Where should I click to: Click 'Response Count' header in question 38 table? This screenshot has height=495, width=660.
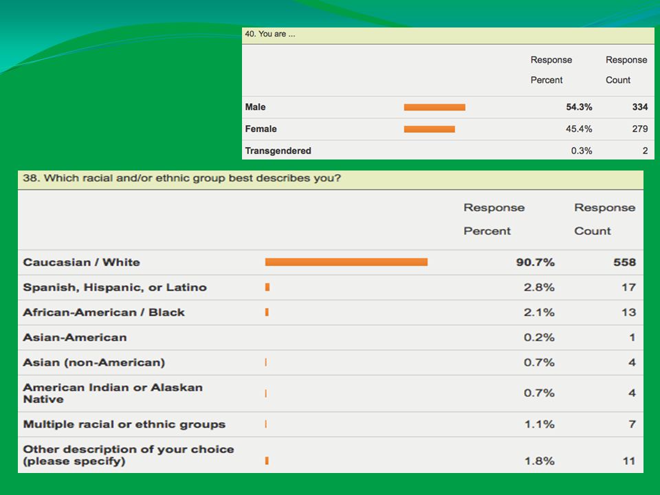[605, 219]
